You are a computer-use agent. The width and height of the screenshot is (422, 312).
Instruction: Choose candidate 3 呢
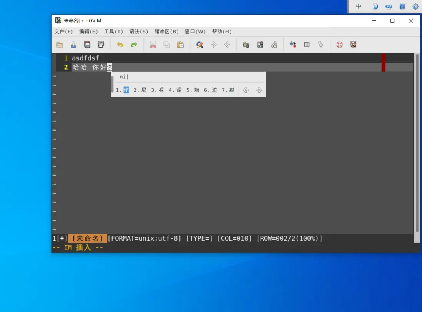pos(158,90)
